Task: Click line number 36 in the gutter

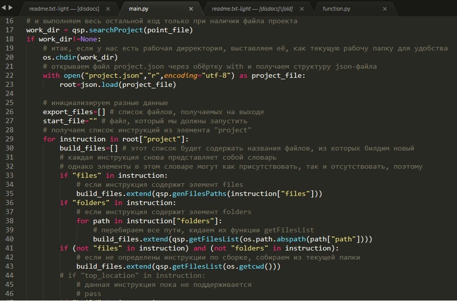Action: pyautogui.click(x=9, y=203)
